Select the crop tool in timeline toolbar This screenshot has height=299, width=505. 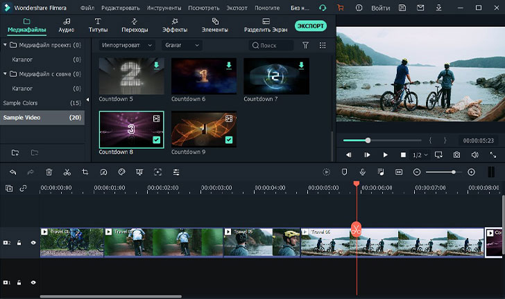pos(85,172)
